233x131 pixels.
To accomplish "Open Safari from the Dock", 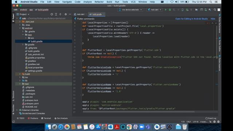I will (x=61, y=127).
